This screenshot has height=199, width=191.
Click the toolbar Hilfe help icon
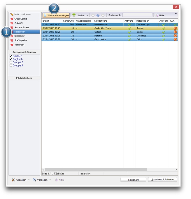point(157,15)
